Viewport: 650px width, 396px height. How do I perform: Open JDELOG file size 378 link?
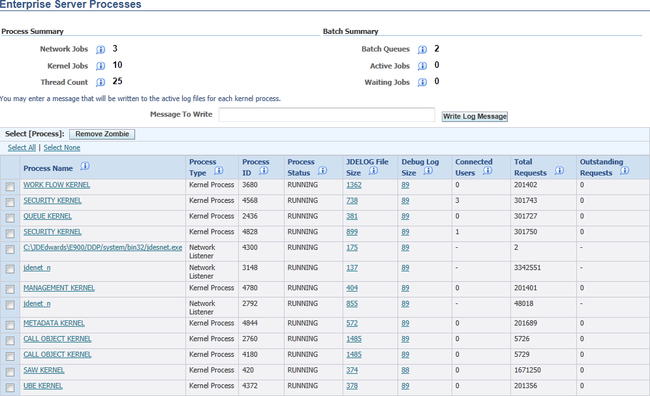pyautogui.click(x=352, y=386)
